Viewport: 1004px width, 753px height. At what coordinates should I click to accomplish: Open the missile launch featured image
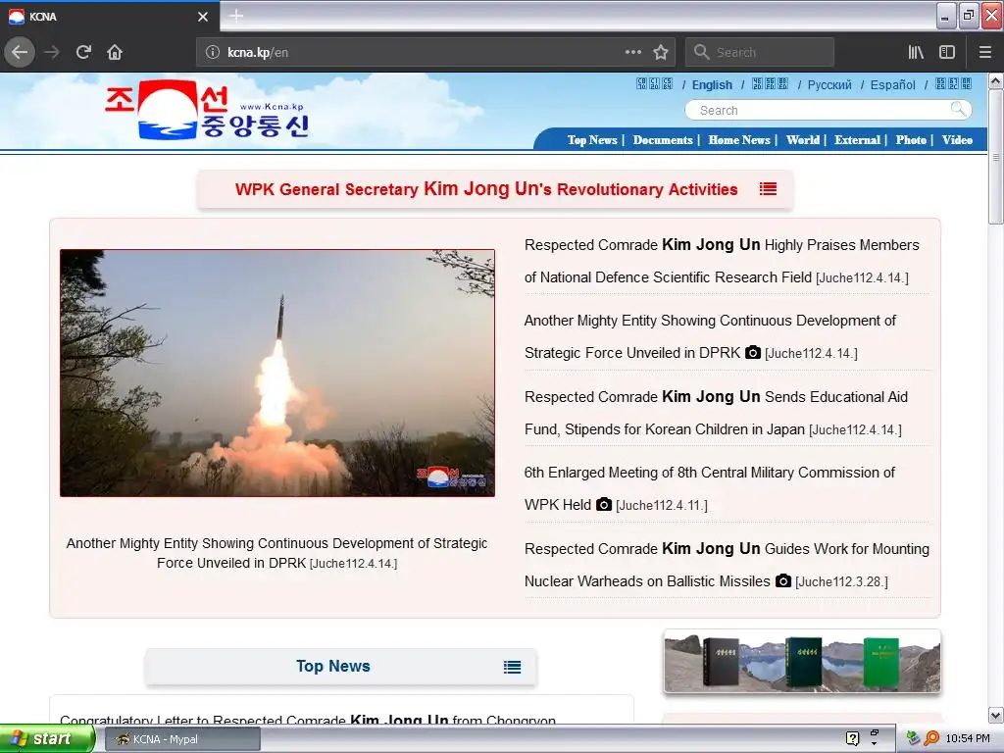click(277, 373)
